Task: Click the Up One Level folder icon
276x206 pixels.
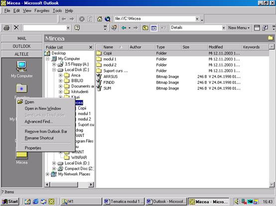Action: tap(145, 28)
